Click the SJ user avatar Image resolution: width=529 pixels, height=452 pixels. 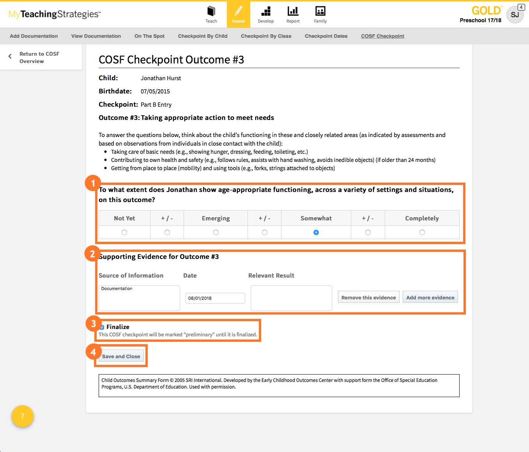tap(515, 15)
